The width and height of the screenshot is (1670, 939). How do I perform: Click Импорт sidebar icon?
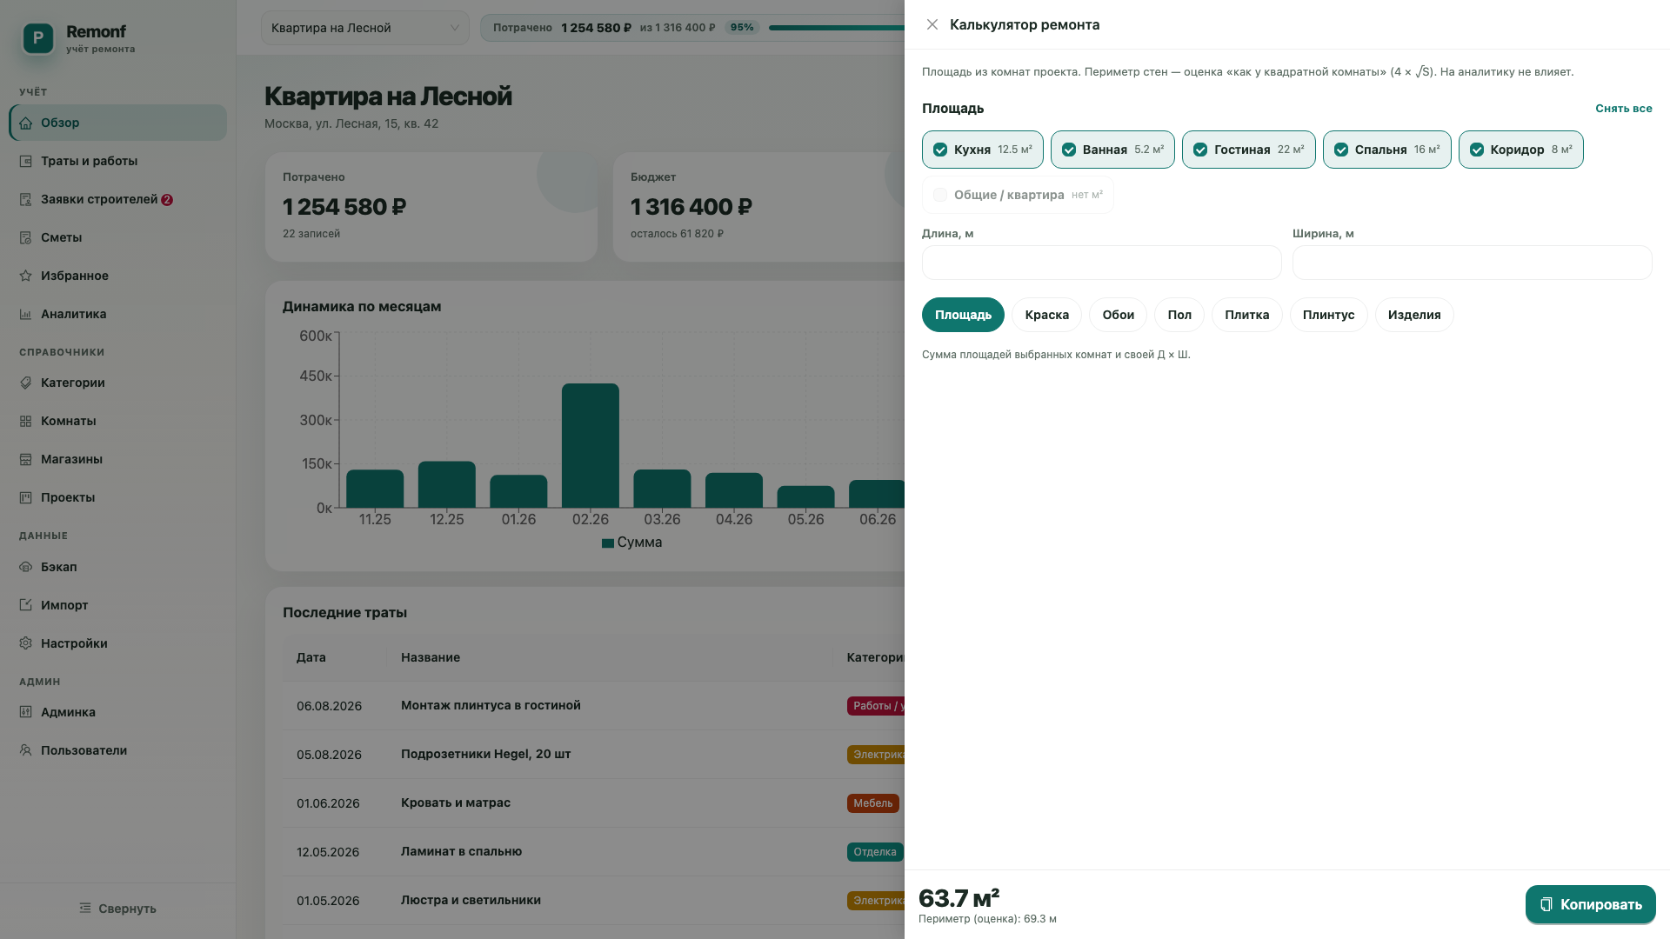coord(26,605)
